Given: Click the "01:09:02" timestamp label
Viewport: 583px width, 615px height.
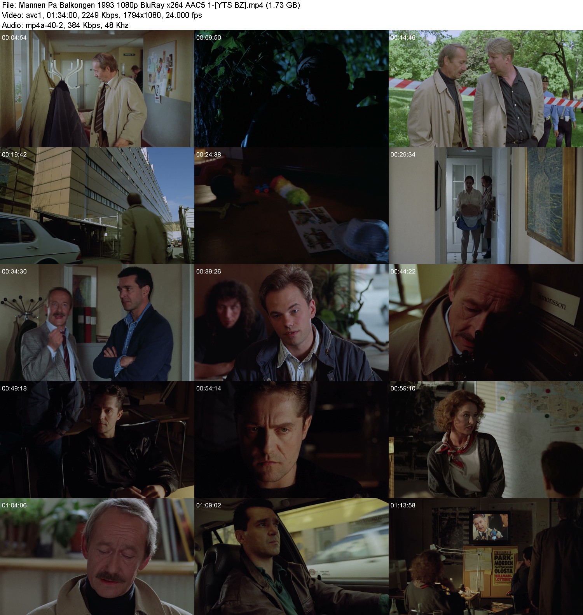Looking at the screenshot, I should click(x=209, y=505).
